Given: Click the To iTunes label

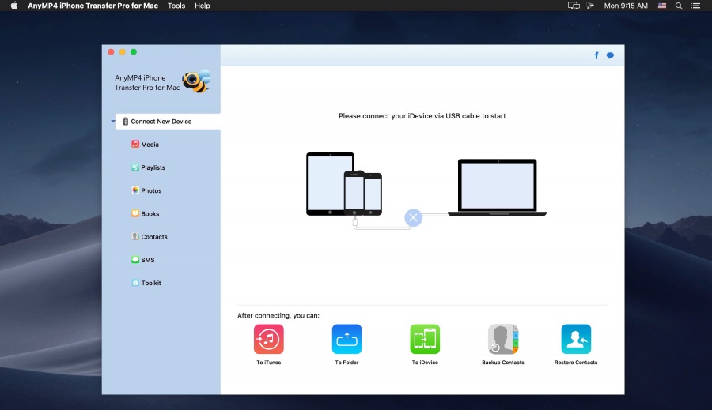Looking at the screenshot, I should [x=268, y=363].
